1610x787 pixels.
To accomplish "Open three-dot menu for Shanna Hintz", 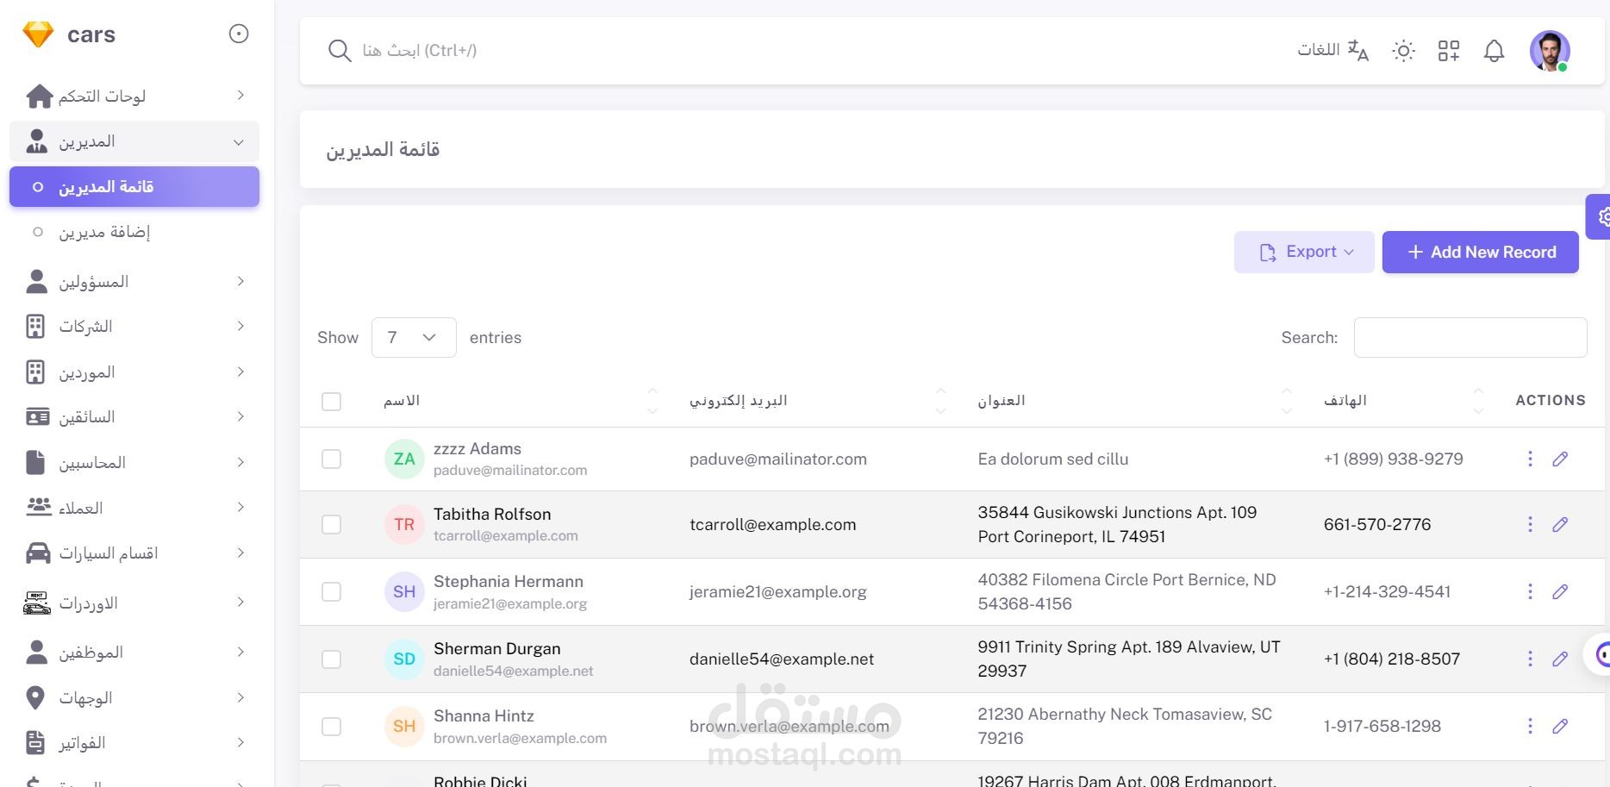I will pyautogui.click(x=1530, y=727).
